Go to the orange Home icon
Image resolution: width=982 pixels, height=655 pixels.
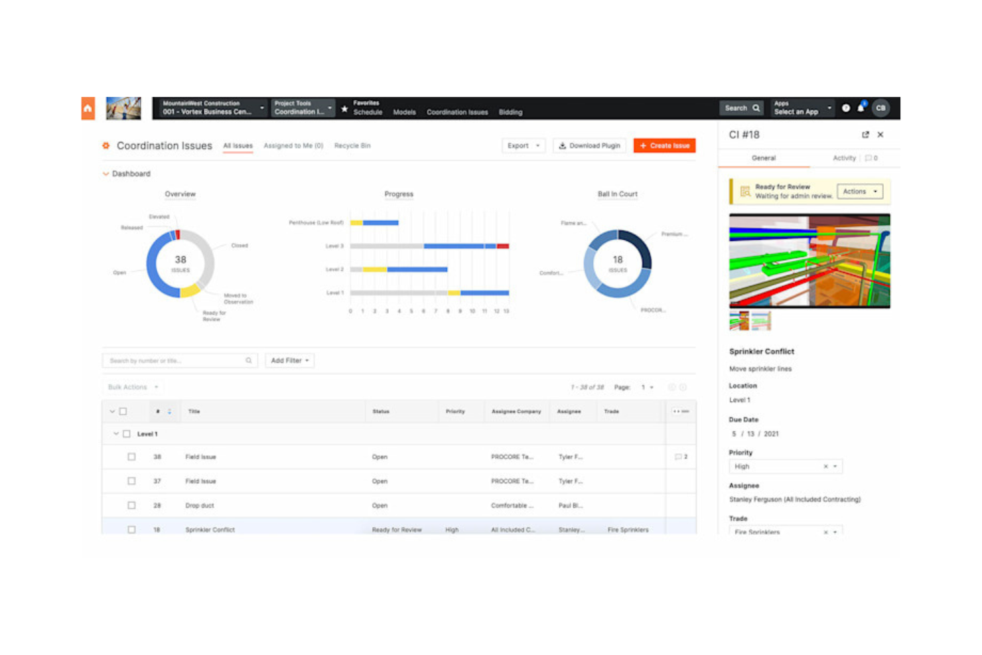[x=88, y=108]
